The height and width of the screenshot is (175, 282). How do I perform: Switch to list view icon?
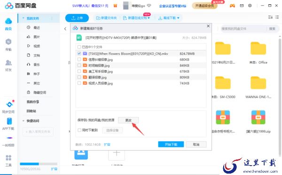click(x=277, y=17)
